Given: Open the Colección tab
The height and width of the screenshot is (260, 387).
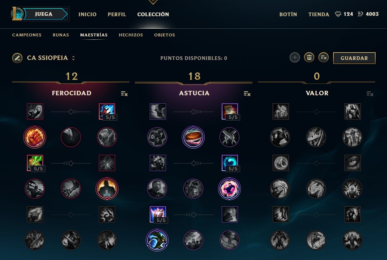Looking at the screenshot, I should click(153, 14).
